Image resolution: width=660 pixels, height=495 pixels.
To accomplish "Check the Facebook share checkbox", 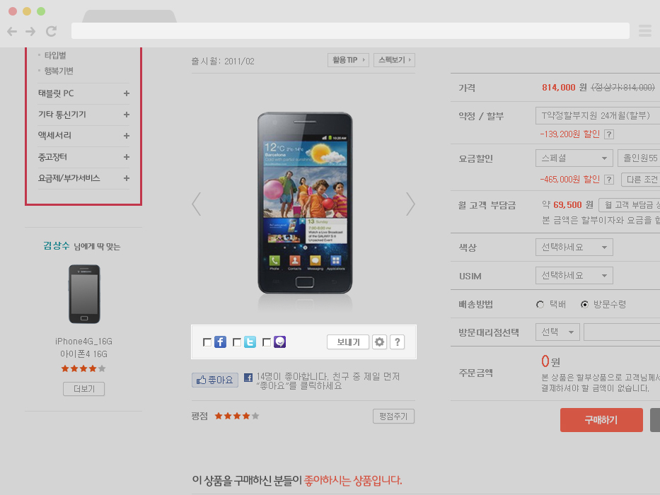I will pyautogui.click(x=207, y=342).
